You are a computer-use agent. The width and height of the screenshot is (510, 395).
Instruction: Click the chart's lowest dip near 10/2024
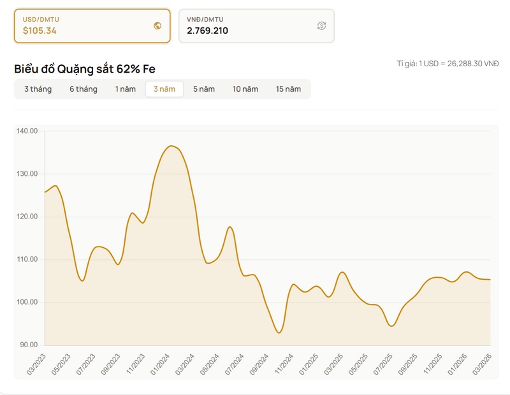pyautogui.click(x=279, y=333)
